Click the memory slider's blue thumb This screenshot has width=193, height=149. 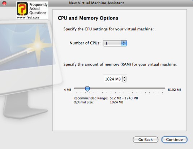coord(87,89)
